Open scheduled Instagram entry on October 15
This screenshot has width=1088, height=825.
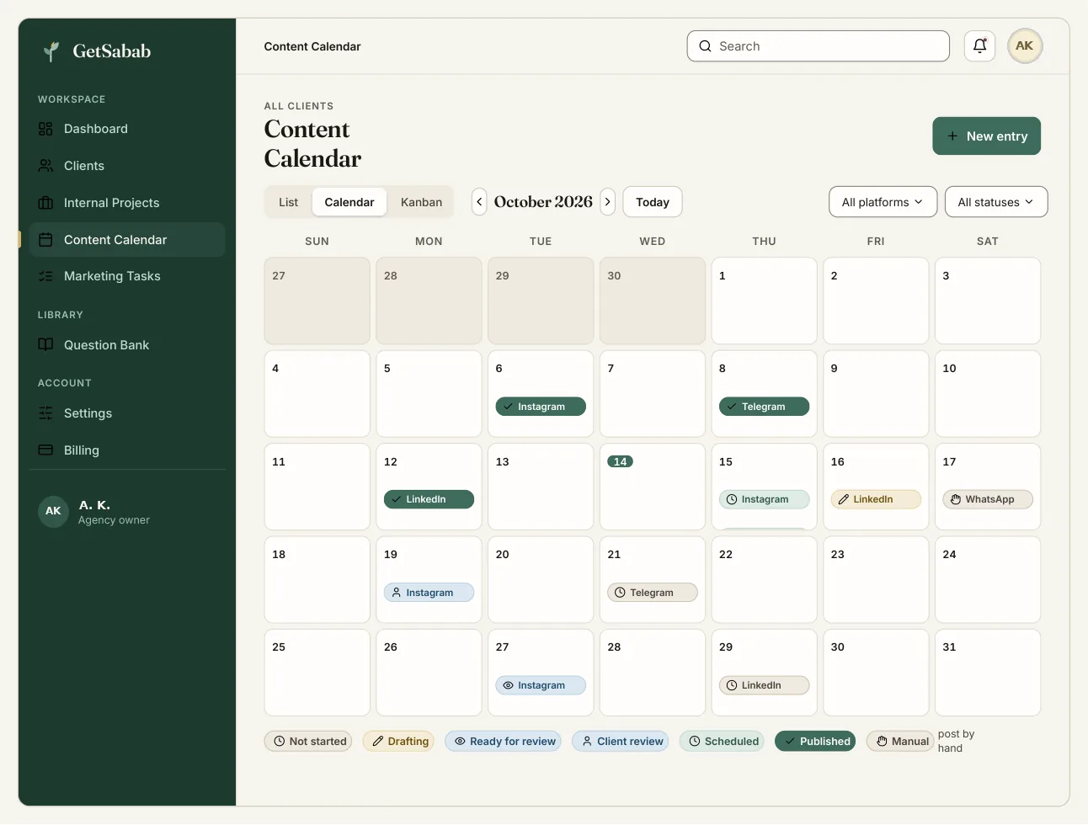click(764, 499)
